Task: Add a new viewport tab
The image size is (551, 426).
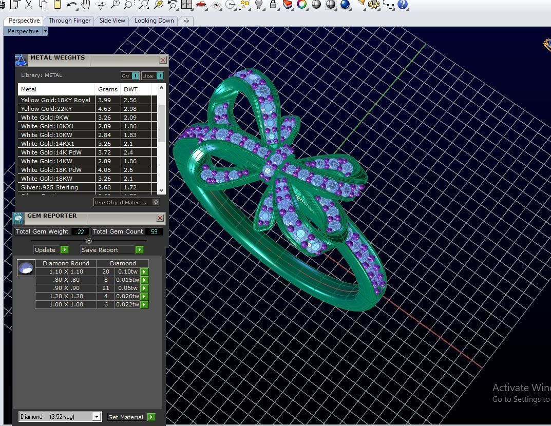Action: 186,21
